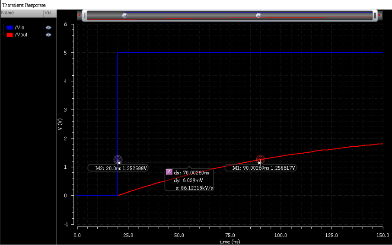Image resolution: width=392 pixels, height=245 pixels.
Task: Click the second marker indicator in overview bar
Action: pyautogui.click(x=258, y=16)
